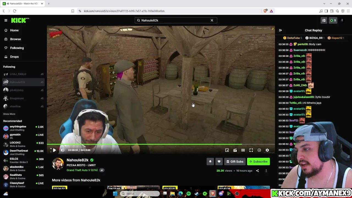Open recommended channel DeenTheGreat

23,152
